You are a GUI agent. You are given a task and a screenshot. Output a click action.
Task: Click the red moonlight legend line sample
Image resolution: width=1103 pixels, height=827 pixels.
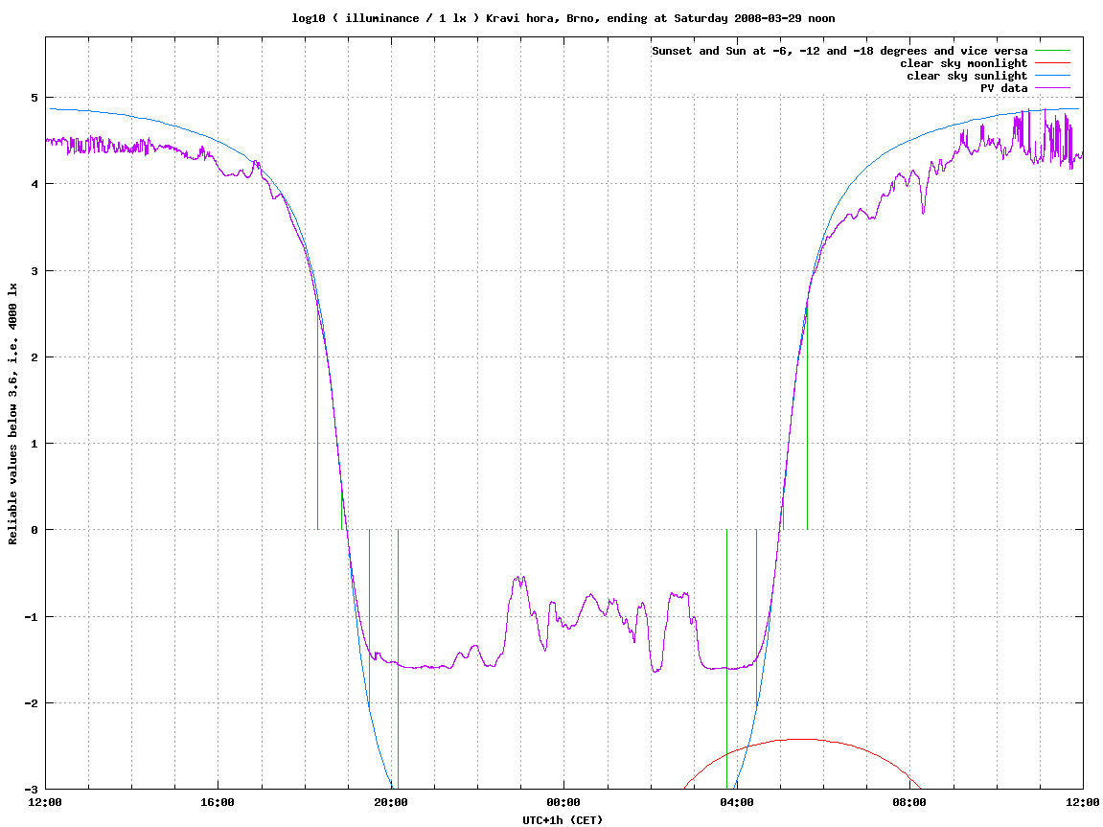1052,63
